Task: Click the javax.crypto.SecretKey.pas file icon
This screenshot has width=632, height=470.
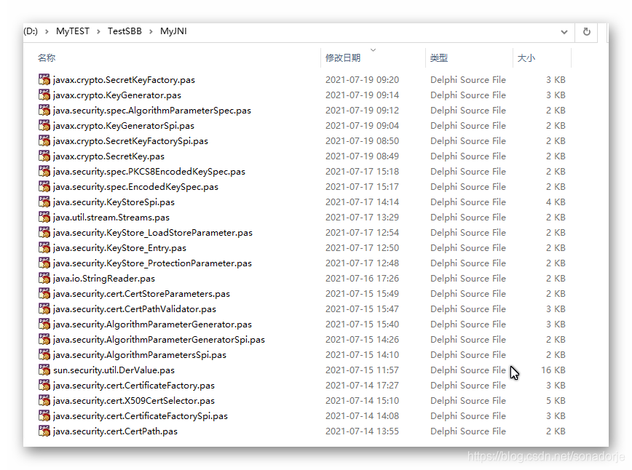Action: click(44, 156)
